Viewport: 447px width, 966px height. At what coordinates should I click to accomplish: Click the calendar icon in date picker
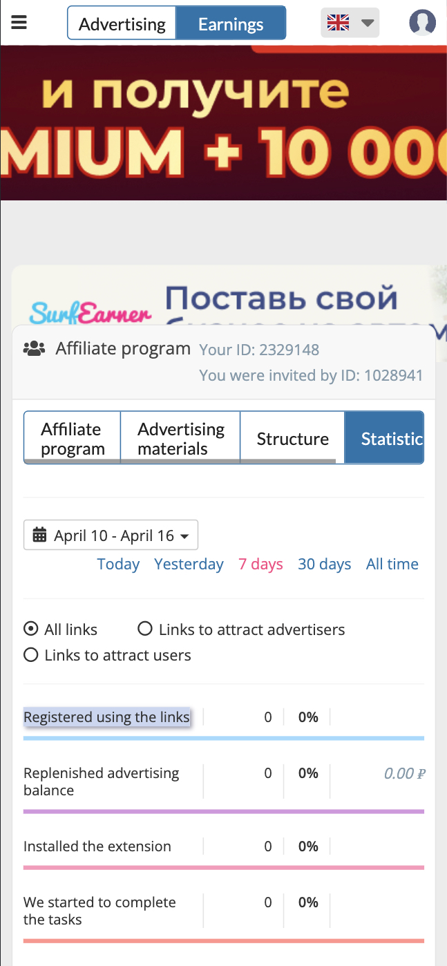pyautogui.click(x=39, y=535)
